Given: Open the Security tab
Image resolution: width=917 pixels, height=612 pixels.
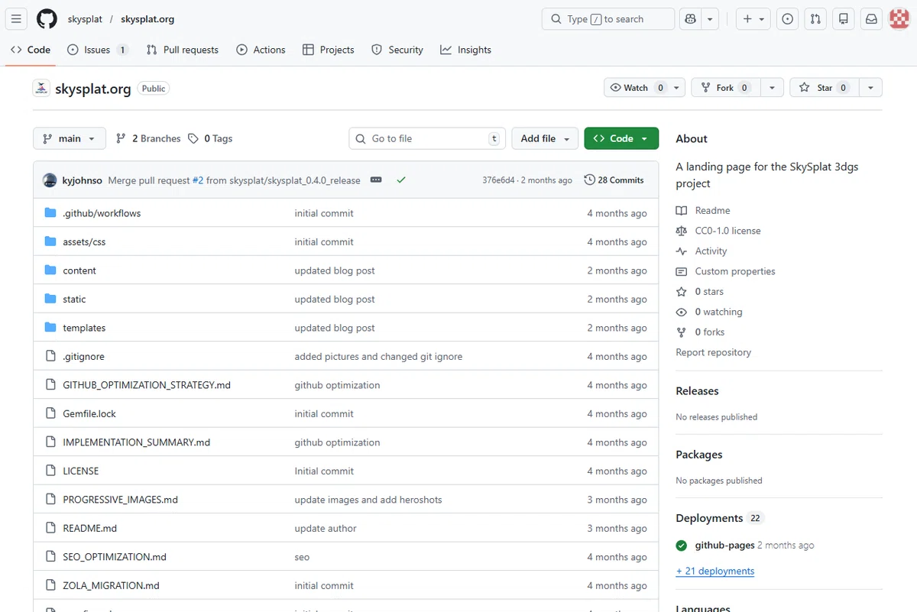Looking at the screenshot, I should click(397, 50).
